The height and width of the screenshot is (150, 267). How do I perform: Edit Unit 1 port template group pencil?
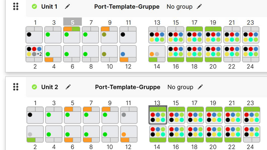pos(199,7)
